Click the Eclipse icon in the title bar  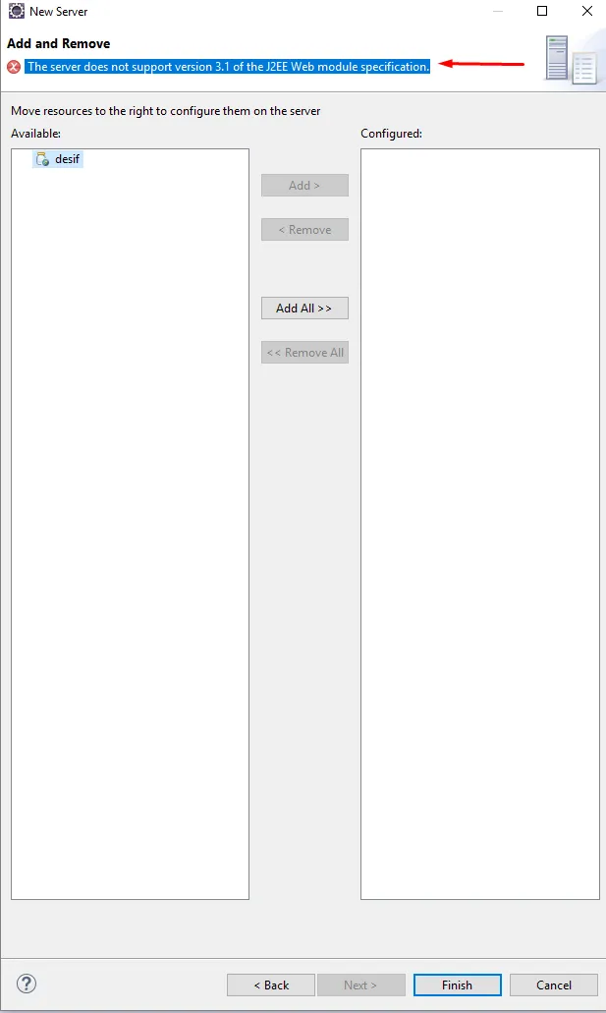16,11
